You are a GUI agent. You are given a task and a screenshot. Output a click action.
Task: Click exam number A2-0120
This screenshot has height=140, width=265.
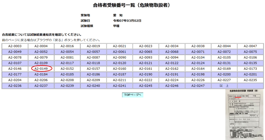tap(120, 63)
